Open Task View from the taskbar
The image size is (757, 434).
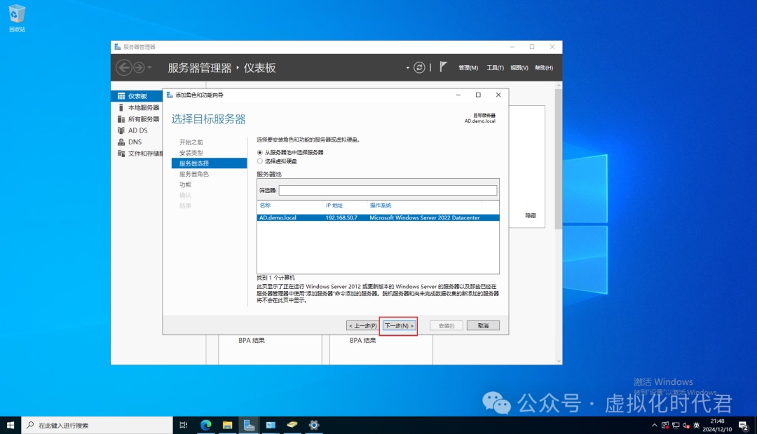[x=183, y=426]
